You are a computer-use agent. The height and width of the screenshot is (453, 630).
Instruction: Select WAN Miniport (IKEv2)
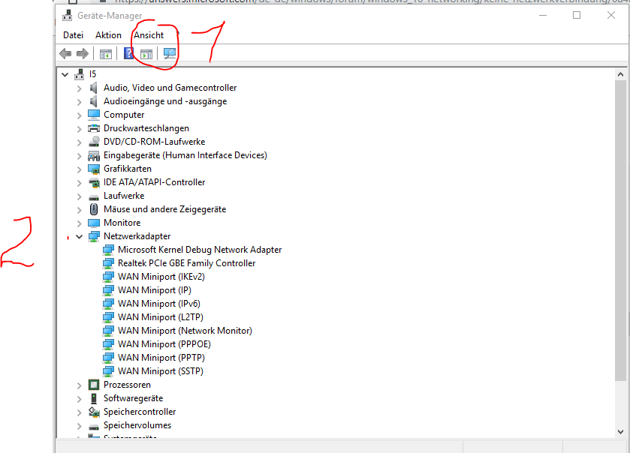click(x=161, y=277)
